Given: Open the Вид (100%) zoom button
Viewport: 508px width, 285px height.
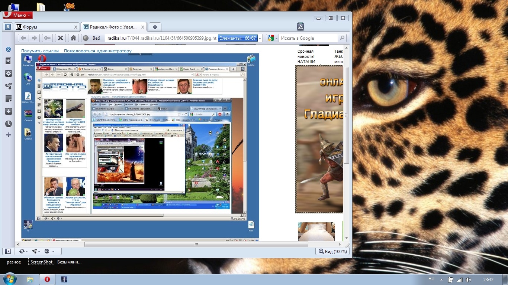Looking at the screenshot, I should tap(332, 251).
